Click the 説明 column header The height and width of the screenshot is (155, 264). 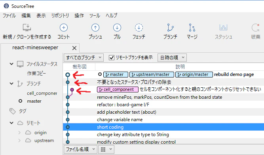click(x=180, y=67)
